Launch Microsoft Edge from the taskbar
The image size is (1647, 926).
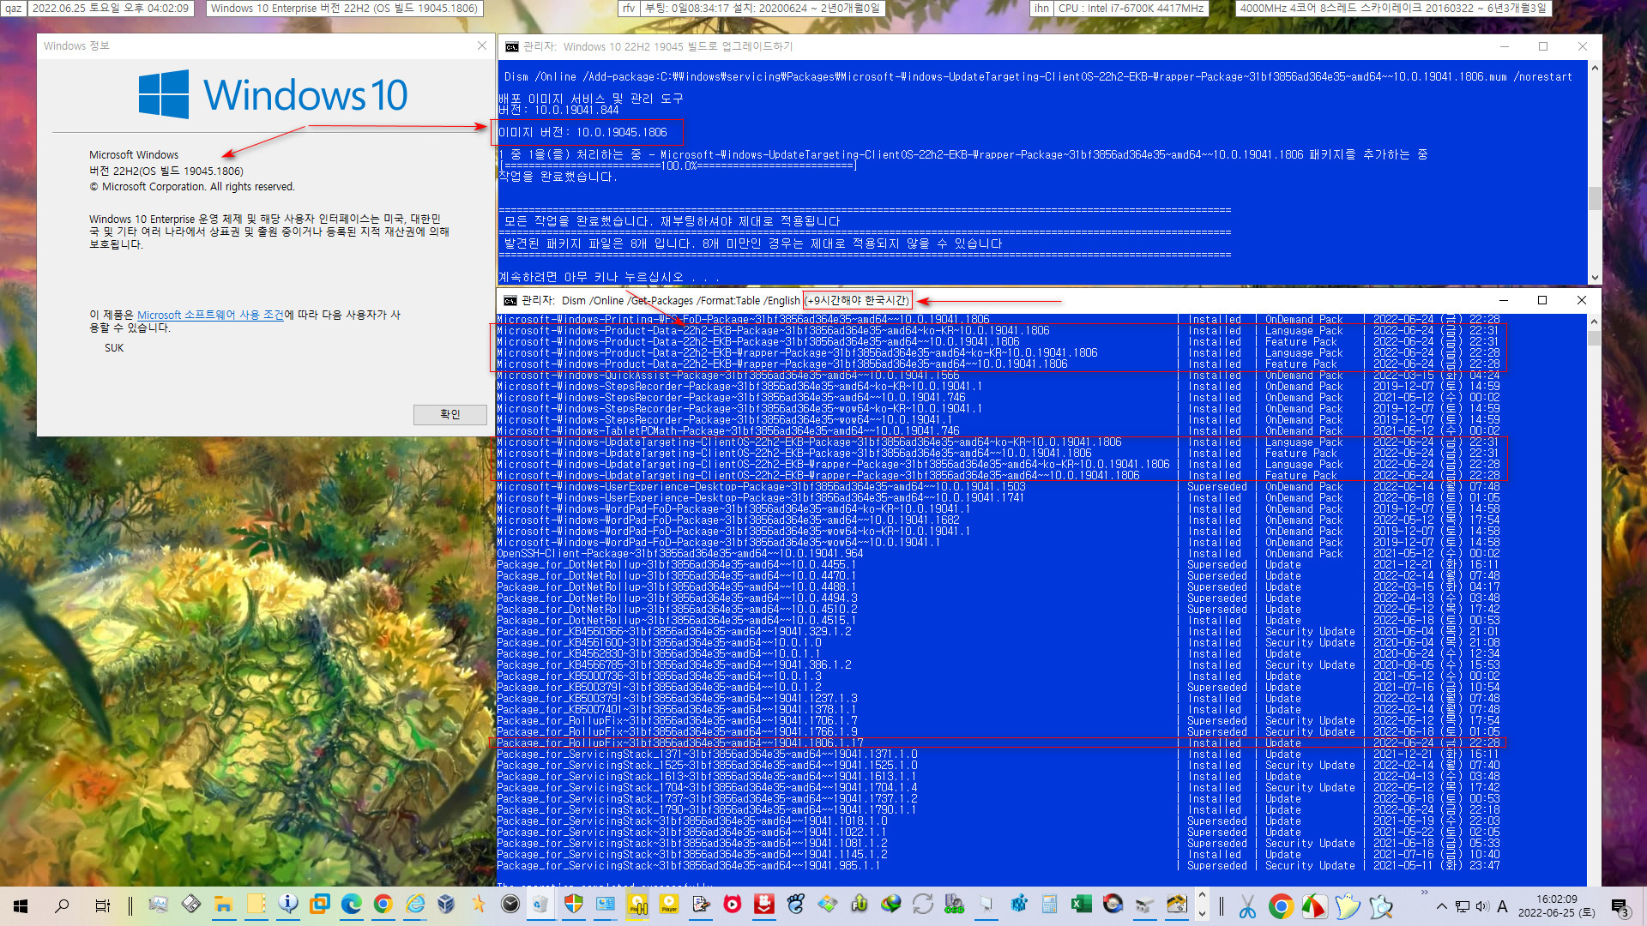352,905
